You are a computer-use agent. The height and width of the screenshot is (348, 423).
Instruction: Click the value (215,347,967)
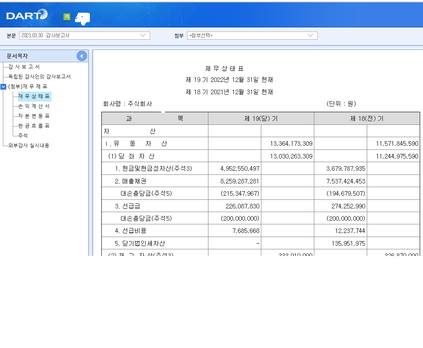tap(240, 194)
